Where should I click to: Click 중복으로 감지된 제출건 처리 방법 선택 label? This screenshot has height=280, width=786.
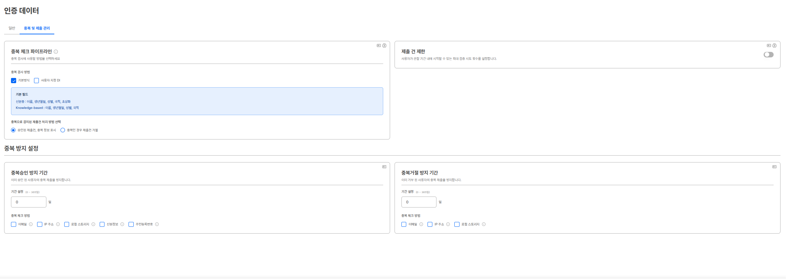coord(36,122)
